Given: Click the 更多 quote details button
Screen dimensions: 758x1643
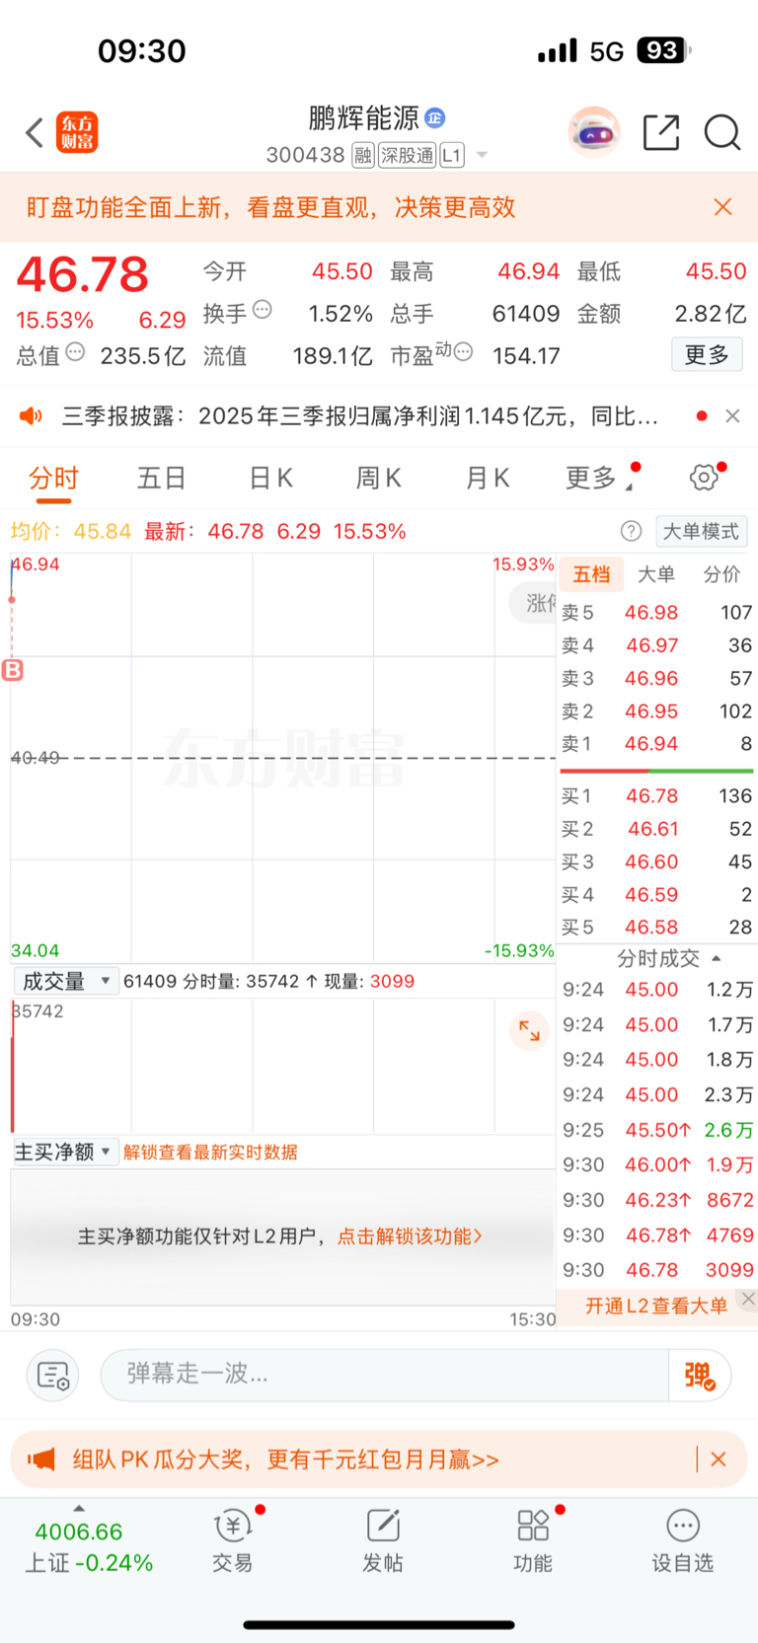Looking at the screenshot, I should coord(707,354).
